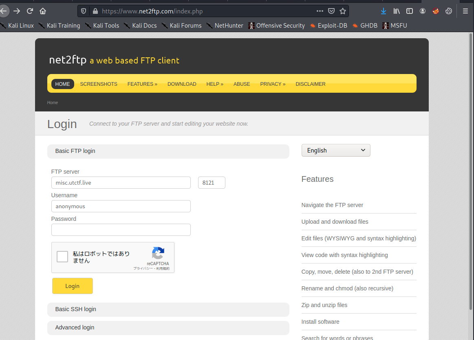This screenshot has width=474, height=340.
Task: Open page actions three-dot menu
Action: (x=320, y=11)
